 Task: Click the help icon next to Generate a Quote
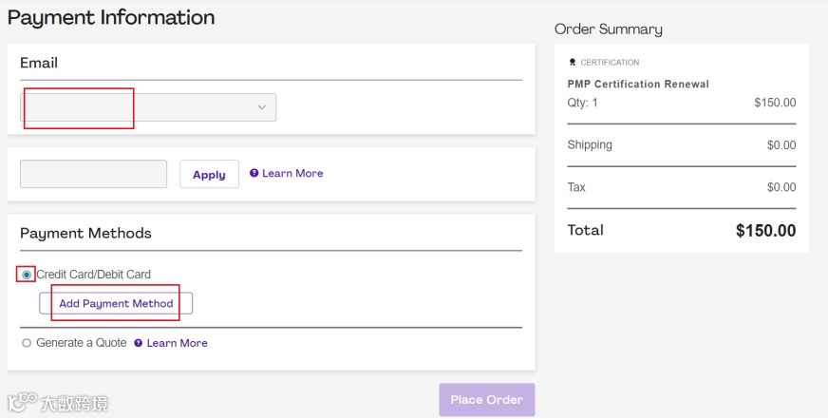click(x=139, y=343)
